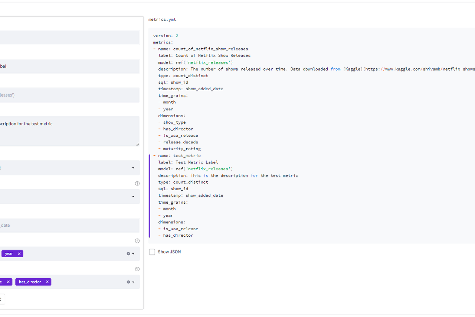
Task: Open the help icon above the dimensions selector
Action: 137,269
